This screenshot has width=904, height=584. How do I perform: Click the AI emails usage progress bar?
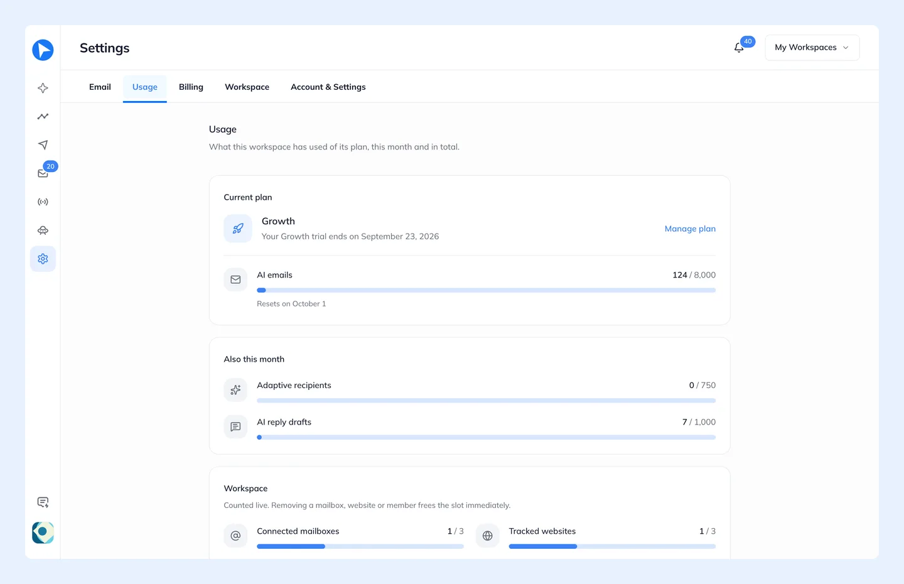pyautogui.click(x=487, y=290)
